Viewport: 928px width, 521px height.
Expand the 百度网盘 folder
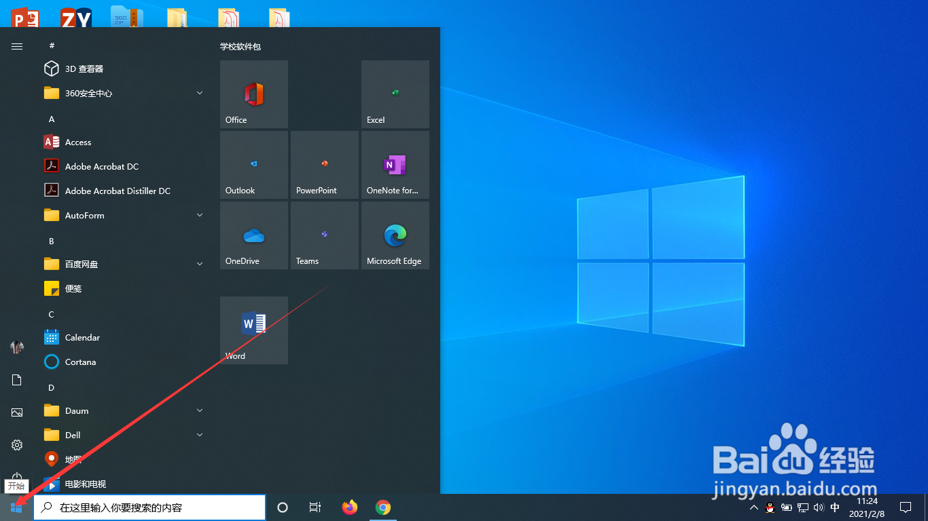(x=124, y=264)
